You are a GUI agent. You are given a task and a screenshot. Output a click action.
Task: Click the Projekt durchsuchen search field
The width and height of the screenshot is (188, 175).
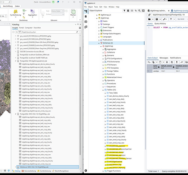[x=48, y=32]
